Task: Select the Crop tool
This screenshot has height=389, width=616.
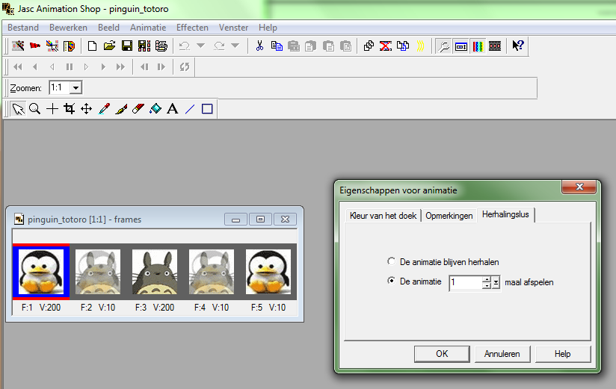Action: (69, 109)
